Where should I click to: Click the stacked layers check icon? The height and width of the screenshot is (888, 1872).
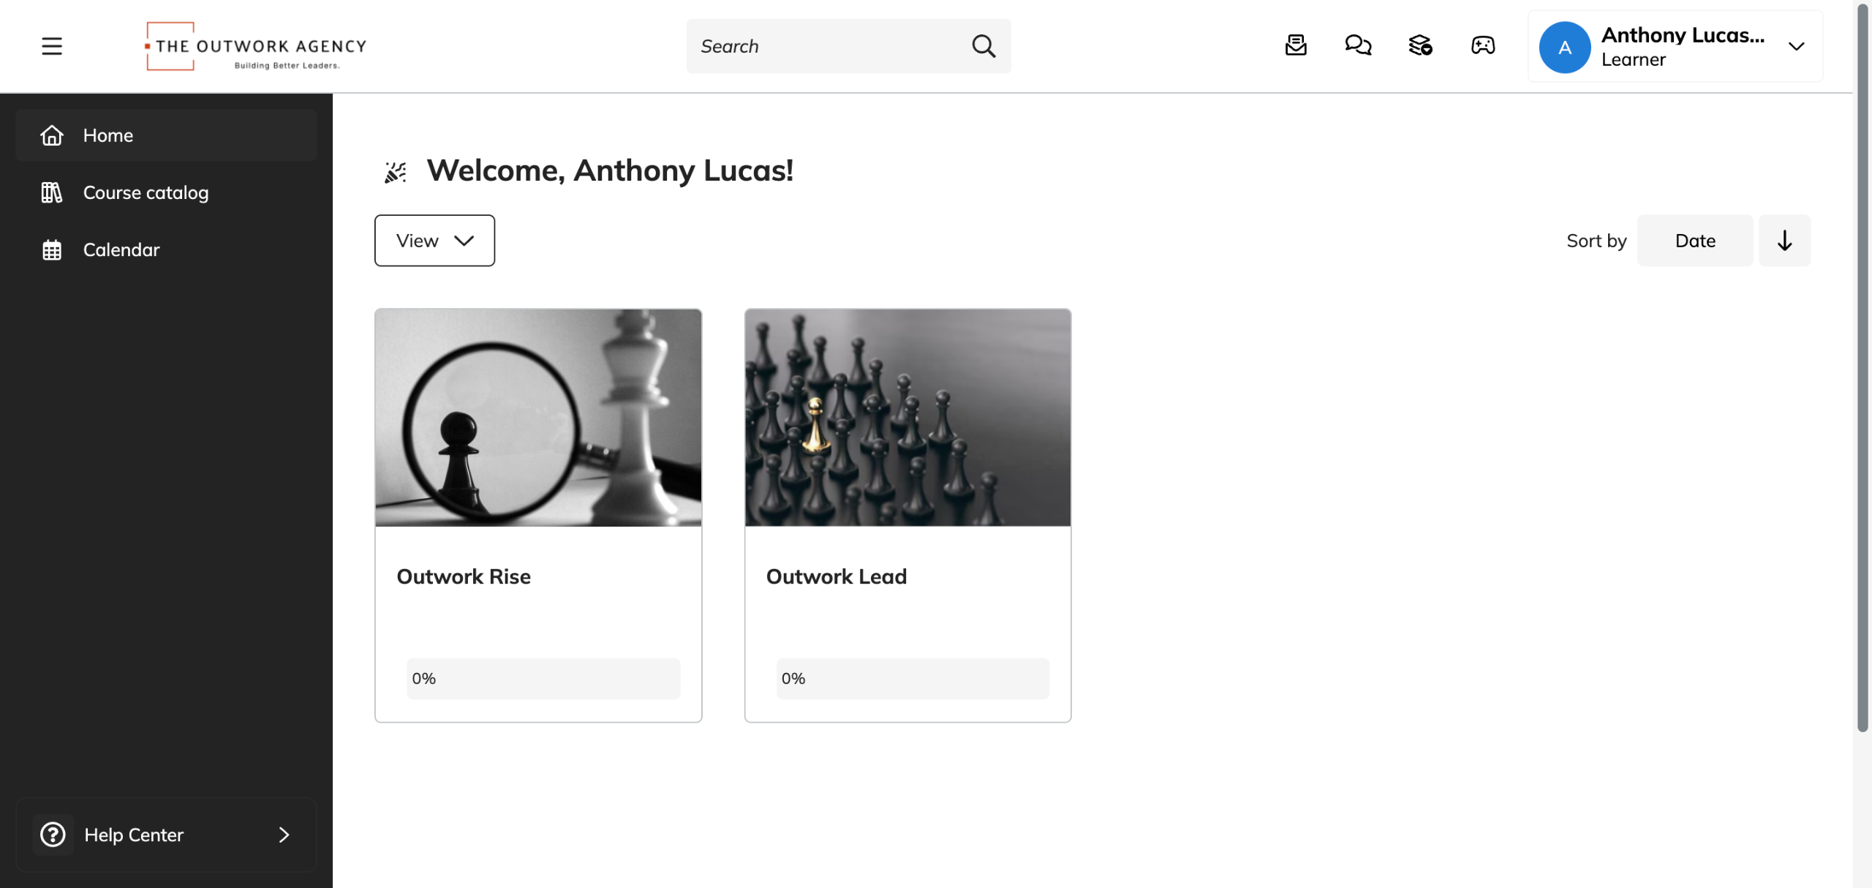(1420, 46)
